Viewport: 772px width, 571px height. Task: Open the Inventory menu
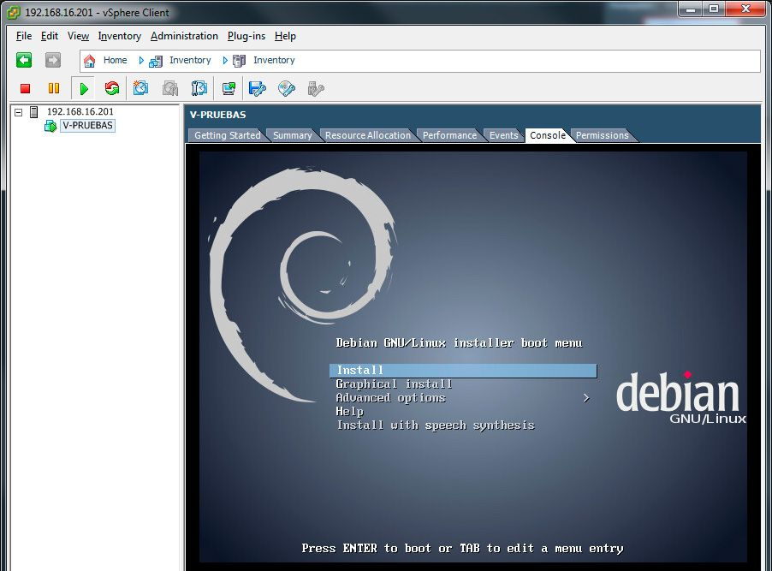tap(119, 36)
